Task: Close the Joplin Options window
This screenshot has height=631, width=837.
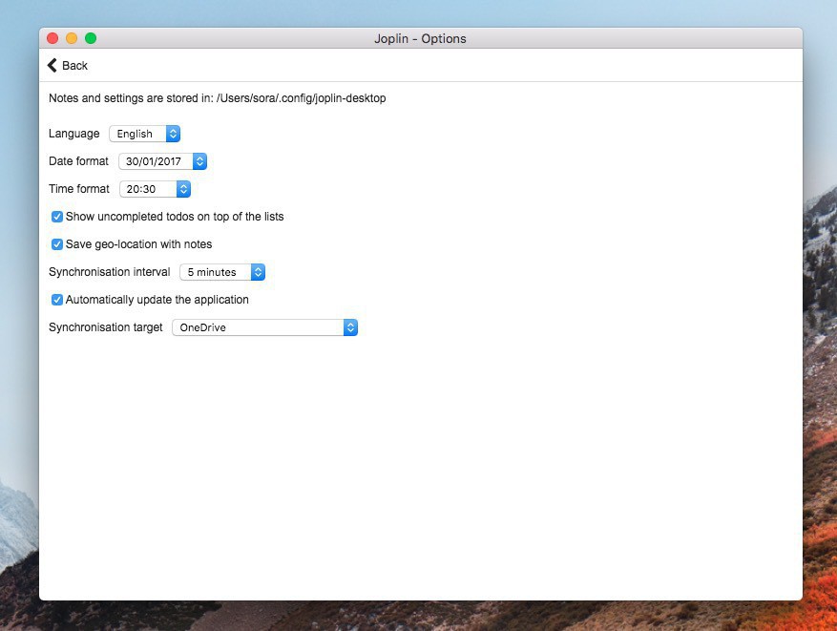Action: (x=52, y=38)
